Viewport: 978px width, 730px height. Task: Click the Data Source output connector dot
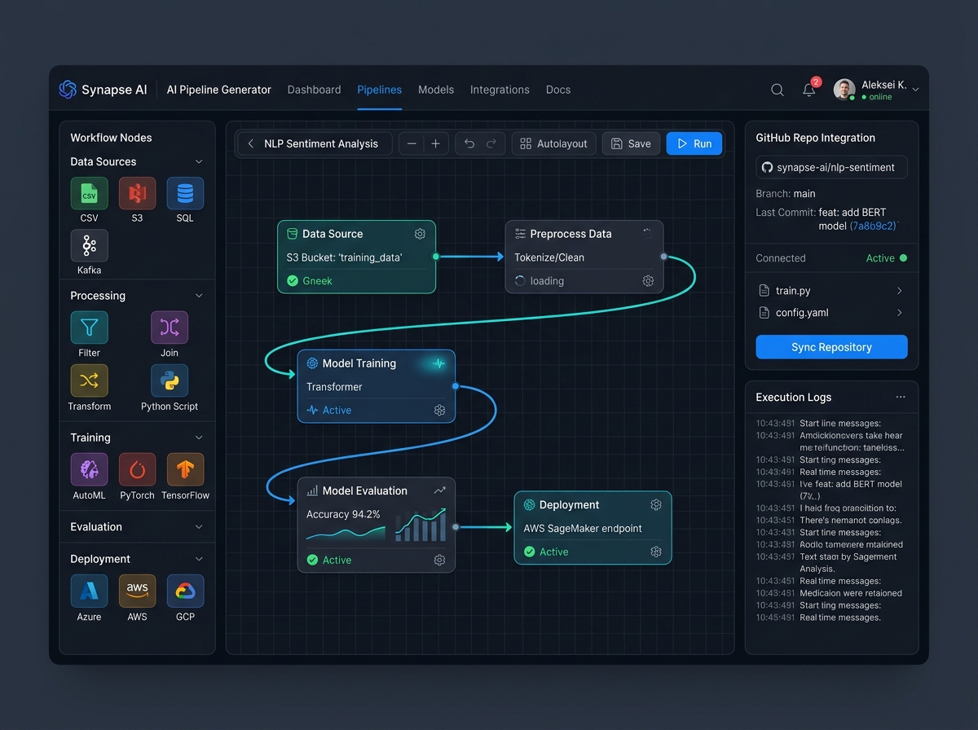click(x=436, y=257)
